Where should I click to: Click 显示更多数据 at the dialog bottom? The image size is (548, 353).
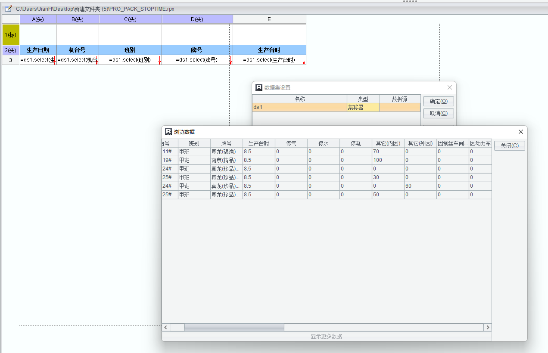pos(326,336)
